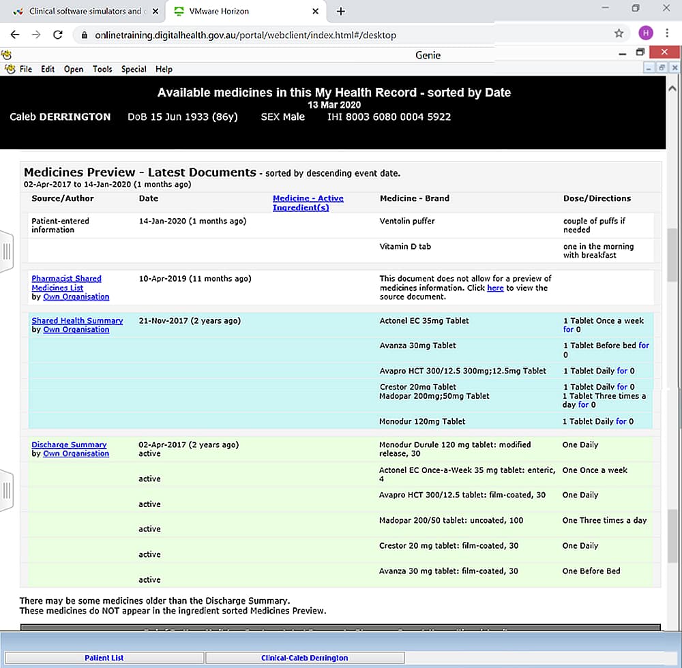Open the Chrome three-dot menu
682x668 pixels.
pyautogui.click(x=666, y=33)
